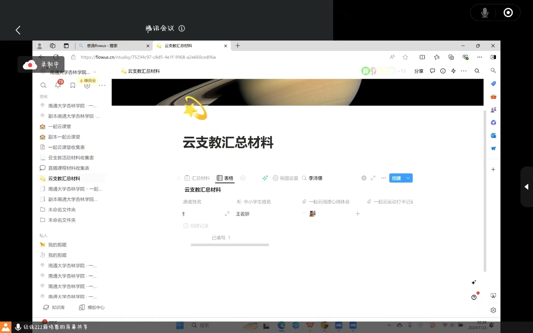The width and height of the screenshot is (533, 333).
Task: Toggle the microphone in the meeting overlay
Action: tap(485, 13)
